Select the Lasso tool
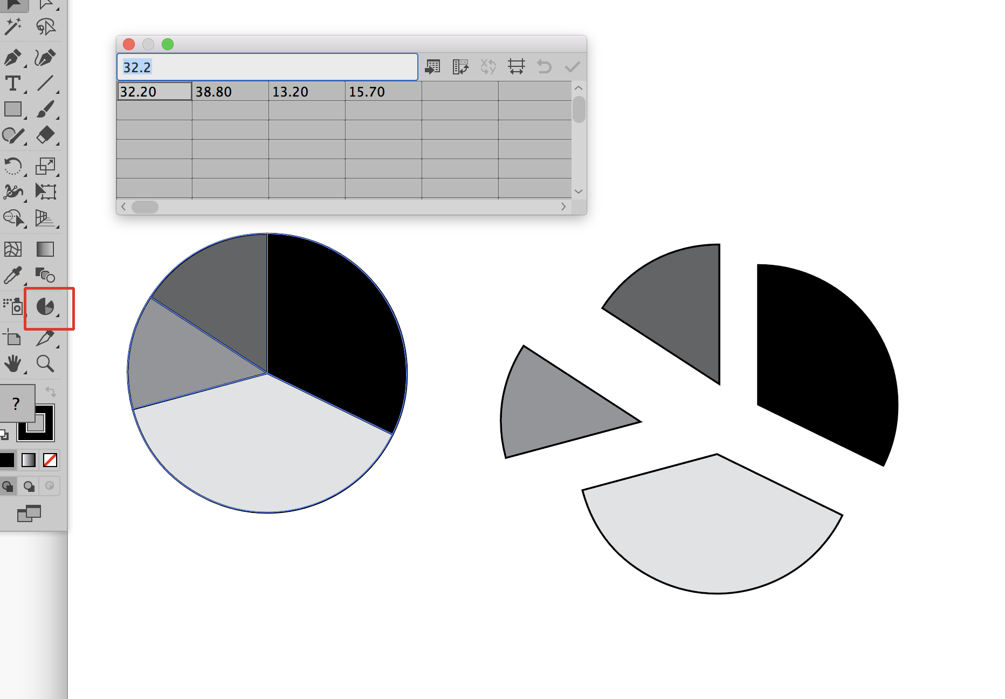The height and width of the screenshot is (699, 1005). click(45, 26)
